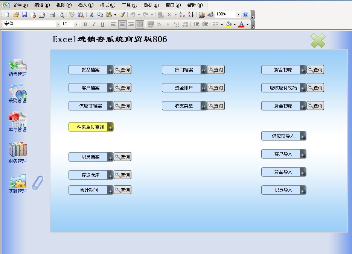This screenshot has width=352, height=254.
Task: Open the 帮助(H) menu
Action: coord(195,5)
